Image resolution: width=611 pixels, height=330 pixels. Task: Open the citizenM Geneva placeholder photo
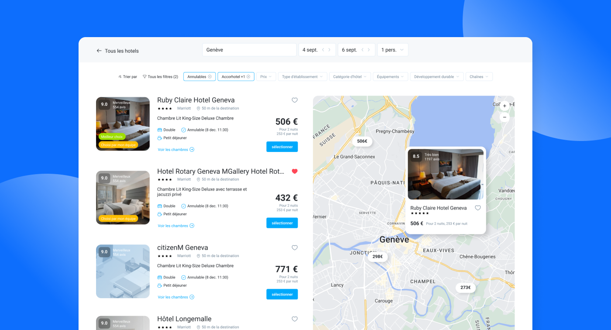[x=123, y=272]
